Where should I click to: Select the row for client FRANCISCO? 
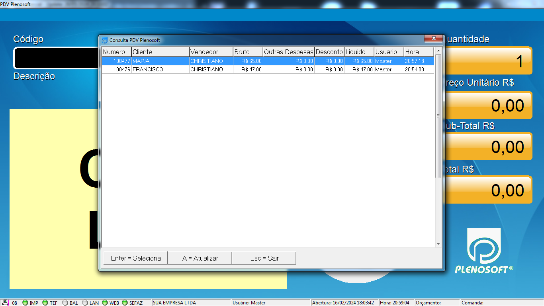(160, 69)
